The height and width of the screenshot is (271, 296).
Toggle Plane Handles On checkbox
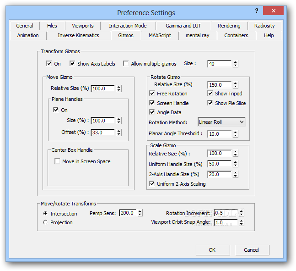click(x=56, y=110)
